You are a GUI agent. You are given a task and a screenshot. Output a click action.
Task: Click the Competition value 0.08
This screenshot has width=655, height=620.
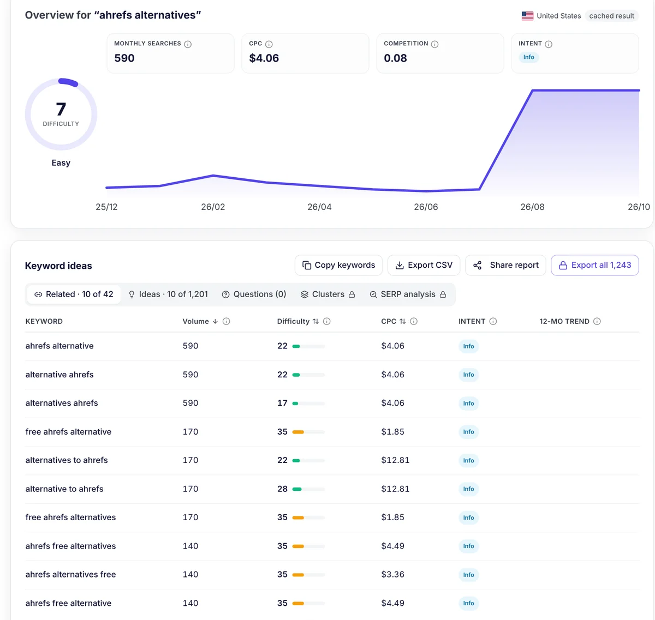coord(396,58)
